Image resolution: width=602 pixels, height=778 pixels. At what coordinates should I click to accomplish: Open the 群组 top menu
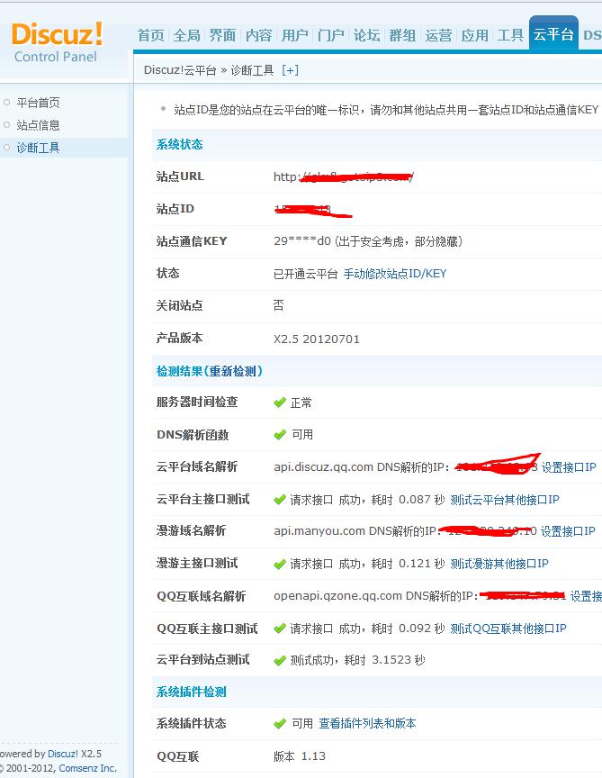(402, 35)
